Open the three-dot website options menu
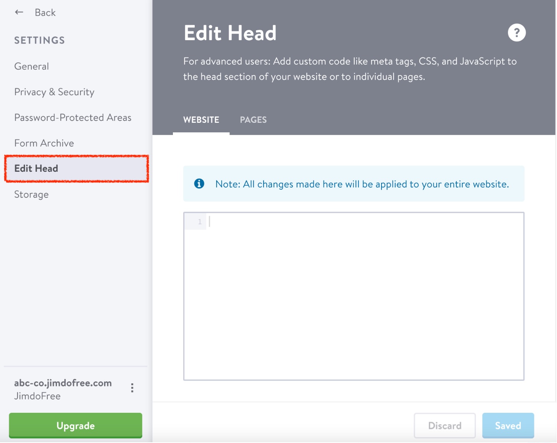Viewport: 557px width, 443px height. (132, 388)
